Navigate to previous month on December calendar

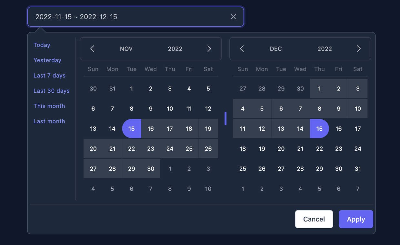[x=242, y=49]
